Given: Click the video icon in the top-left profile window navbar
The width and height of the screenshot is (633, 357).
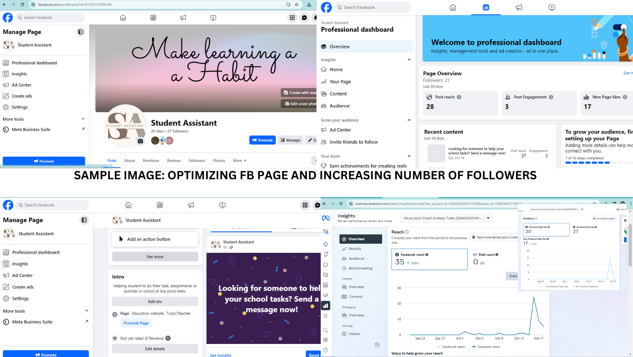Looking at the screenshot, I should [213, 17].
